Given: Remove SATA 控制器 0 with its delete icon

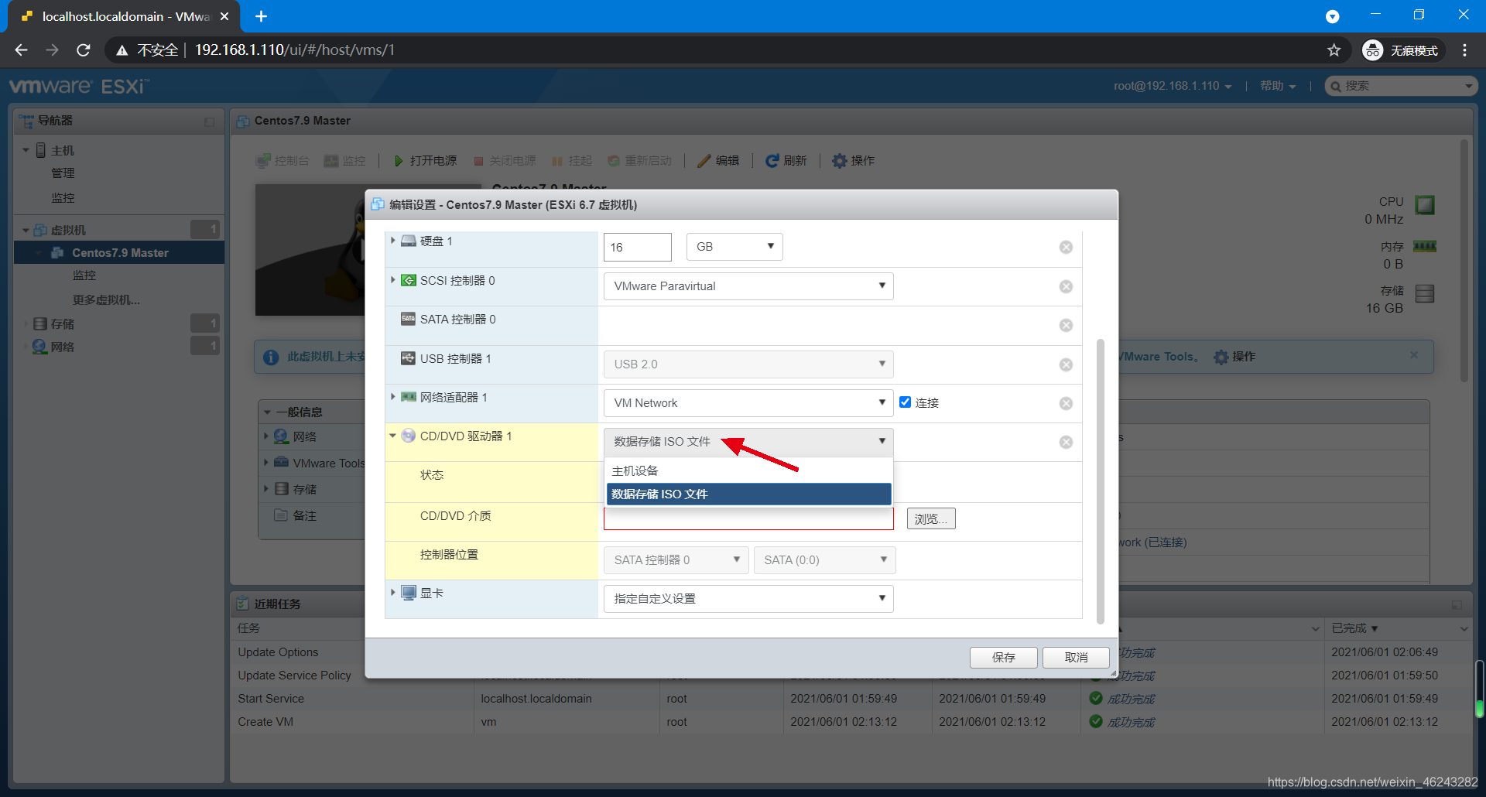Looking at the screenshot, I should (x=1066, y=326).
